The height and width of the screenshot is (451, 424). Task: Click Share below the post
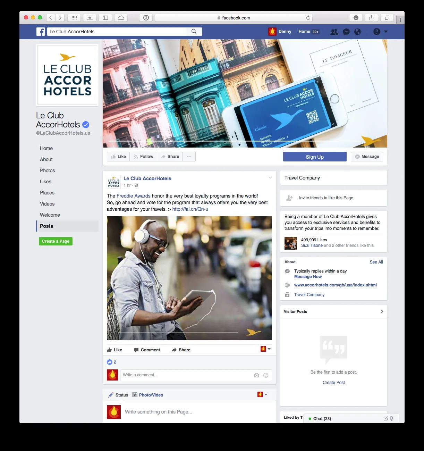(181, 350)
